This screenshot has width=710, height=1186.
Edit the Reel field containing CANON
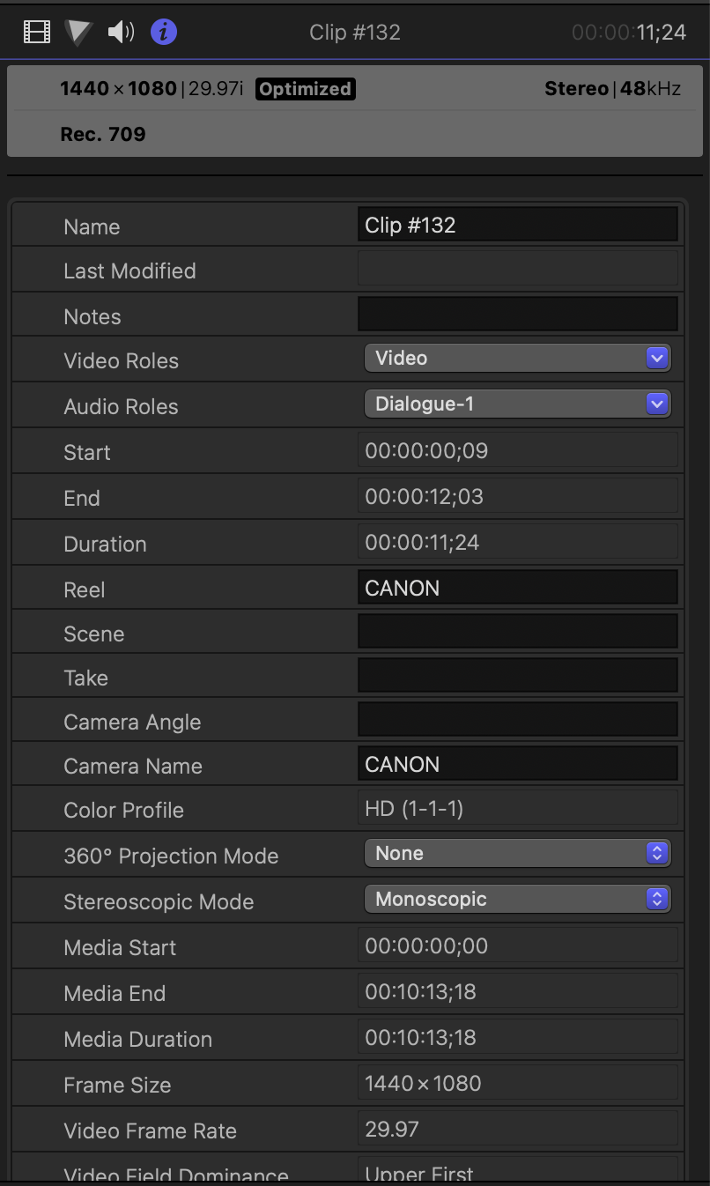coord(517,588)
